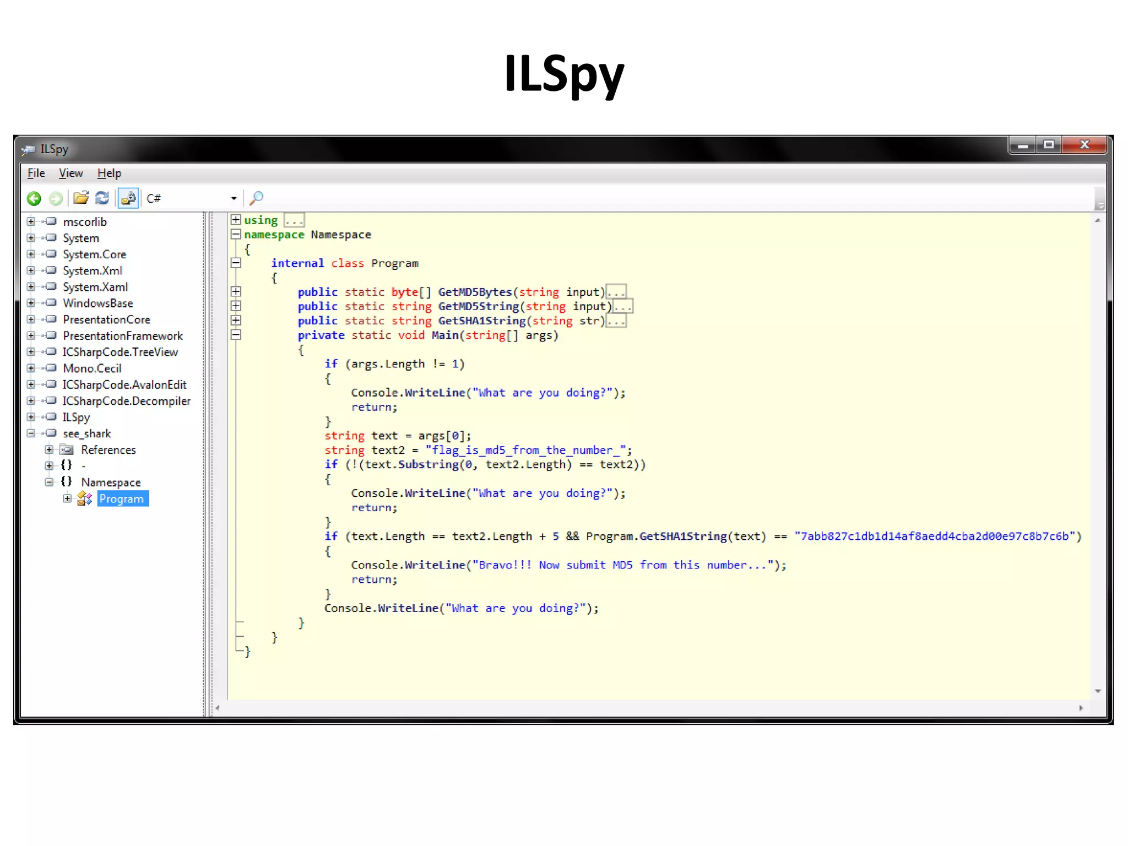Click the Program class icon in the tree
The image size is (1128, 846).
pyautogui.click(x=84, y=498)
